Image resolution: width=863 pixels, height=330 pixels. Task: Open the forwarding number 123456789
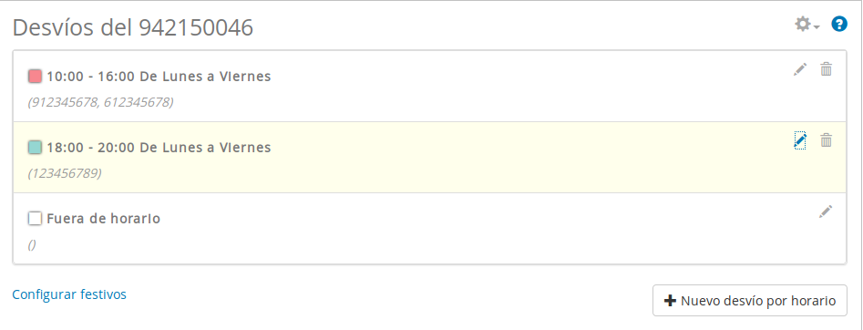65,173
